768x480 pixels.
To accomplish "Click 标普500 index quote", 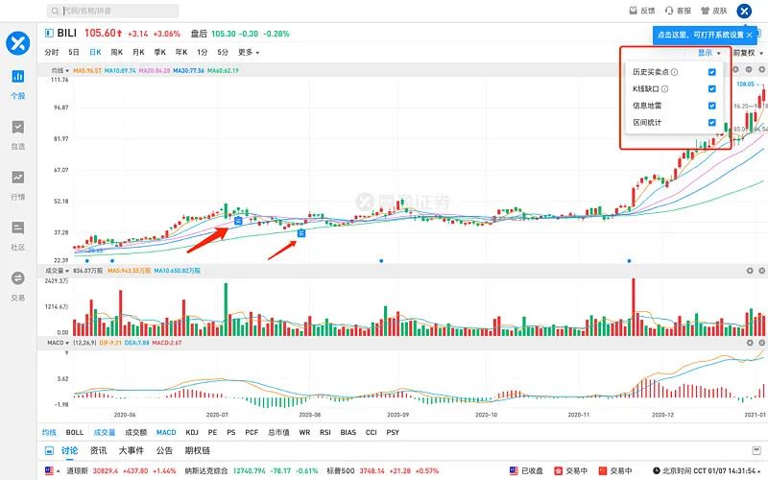I will pyautogui.click(x=382, y=470).
